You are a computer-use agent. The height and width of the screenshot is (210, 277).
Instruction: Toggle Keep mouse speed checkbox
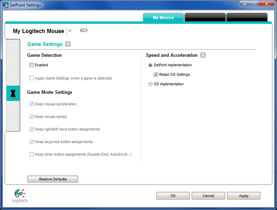pos(32,116)
